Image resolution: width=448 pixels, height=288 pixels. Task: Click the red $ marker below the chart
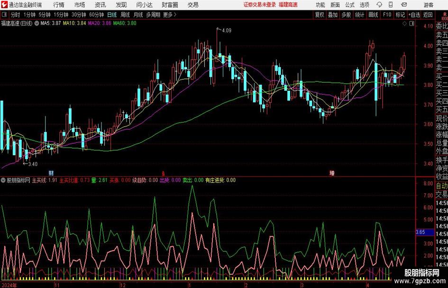[163, 173]
